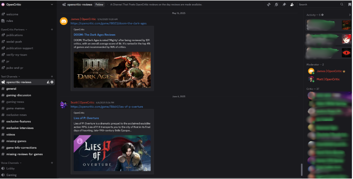Collapse OpenCritic Partners category

click(14, 29)
